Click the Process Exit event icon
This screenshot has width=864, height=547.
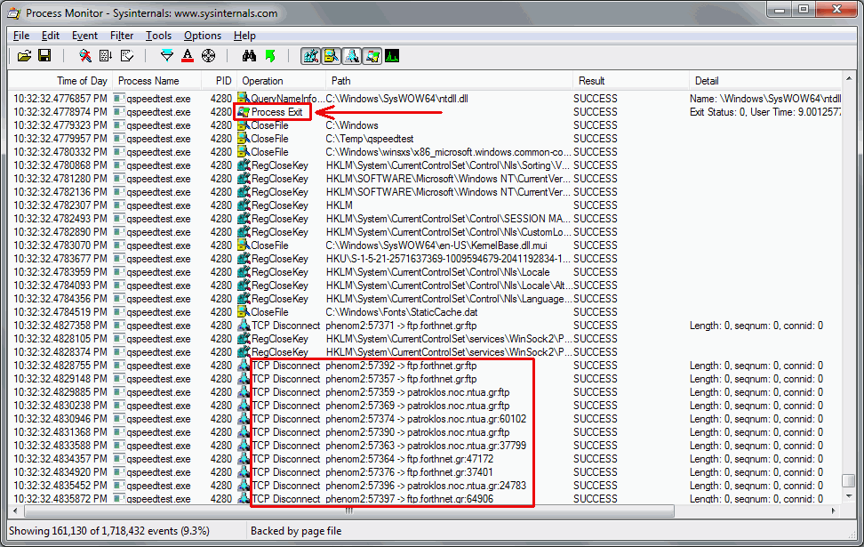coord(244,112)
